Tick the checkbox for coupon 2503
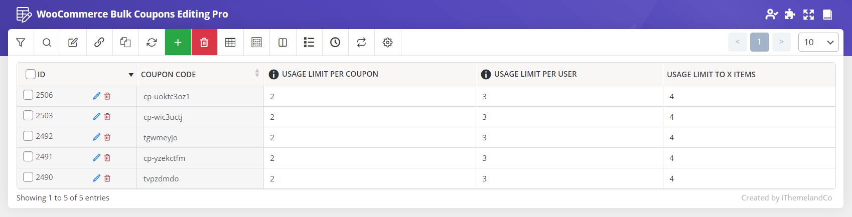 (x=28, y=116)
